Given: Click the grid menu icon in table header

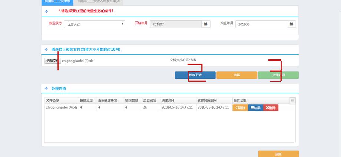Looking at the screenshot, I should coord(292,100).
